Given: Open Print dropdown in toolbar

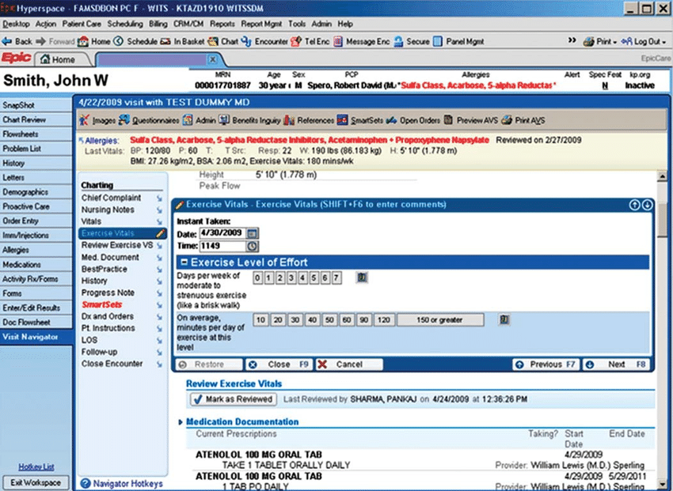Looking at the screenshot, I should [600, 42].
